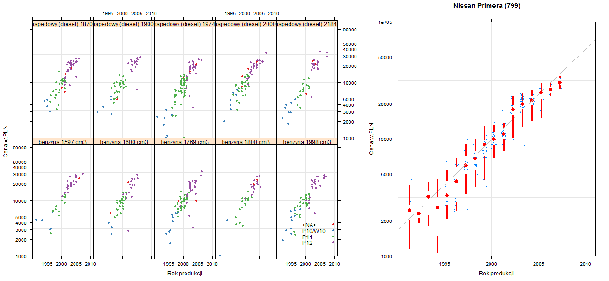Screen dimensions: 609x281
Task: Click the green legend dot for P11
Action: point(333,237)
